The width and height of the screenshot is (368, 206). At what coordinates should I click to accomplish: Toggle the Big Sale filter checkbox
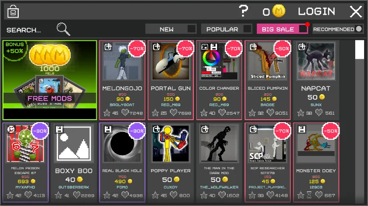(x=303, y=29)
